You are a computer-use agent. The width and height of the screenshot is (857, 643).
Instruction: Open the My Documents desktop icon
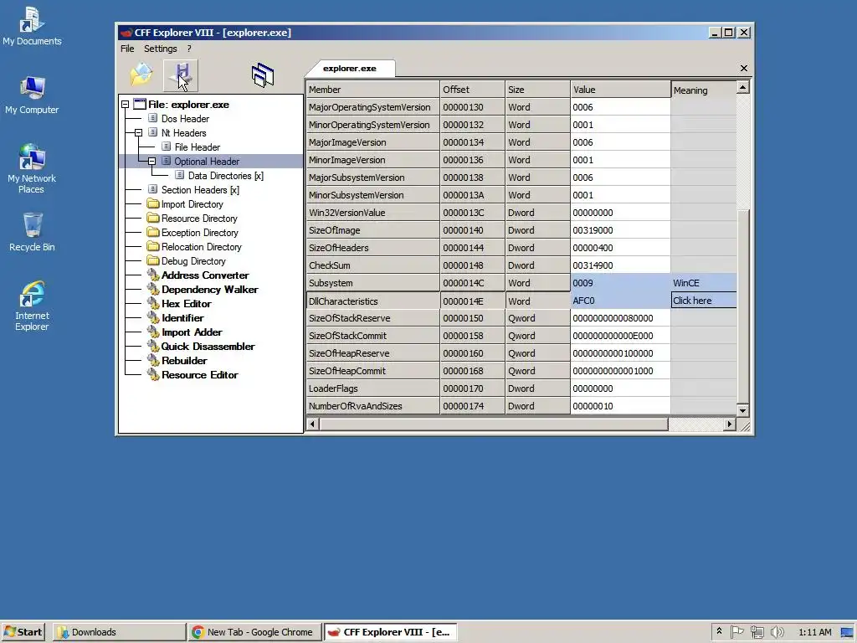tap(32, 26)
